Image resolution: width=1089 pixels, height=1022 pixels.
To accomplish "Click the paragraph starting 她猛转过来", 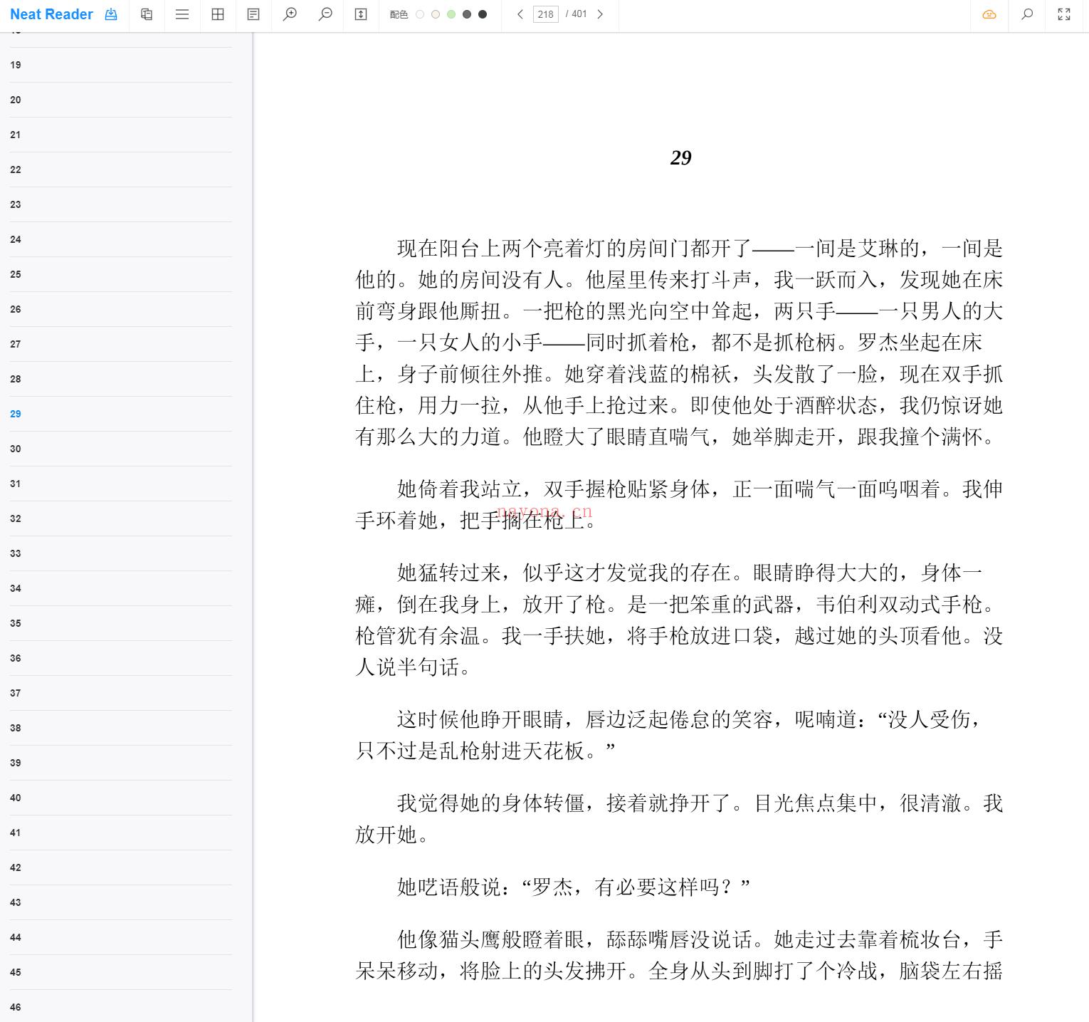I will (x=680, y=620).
